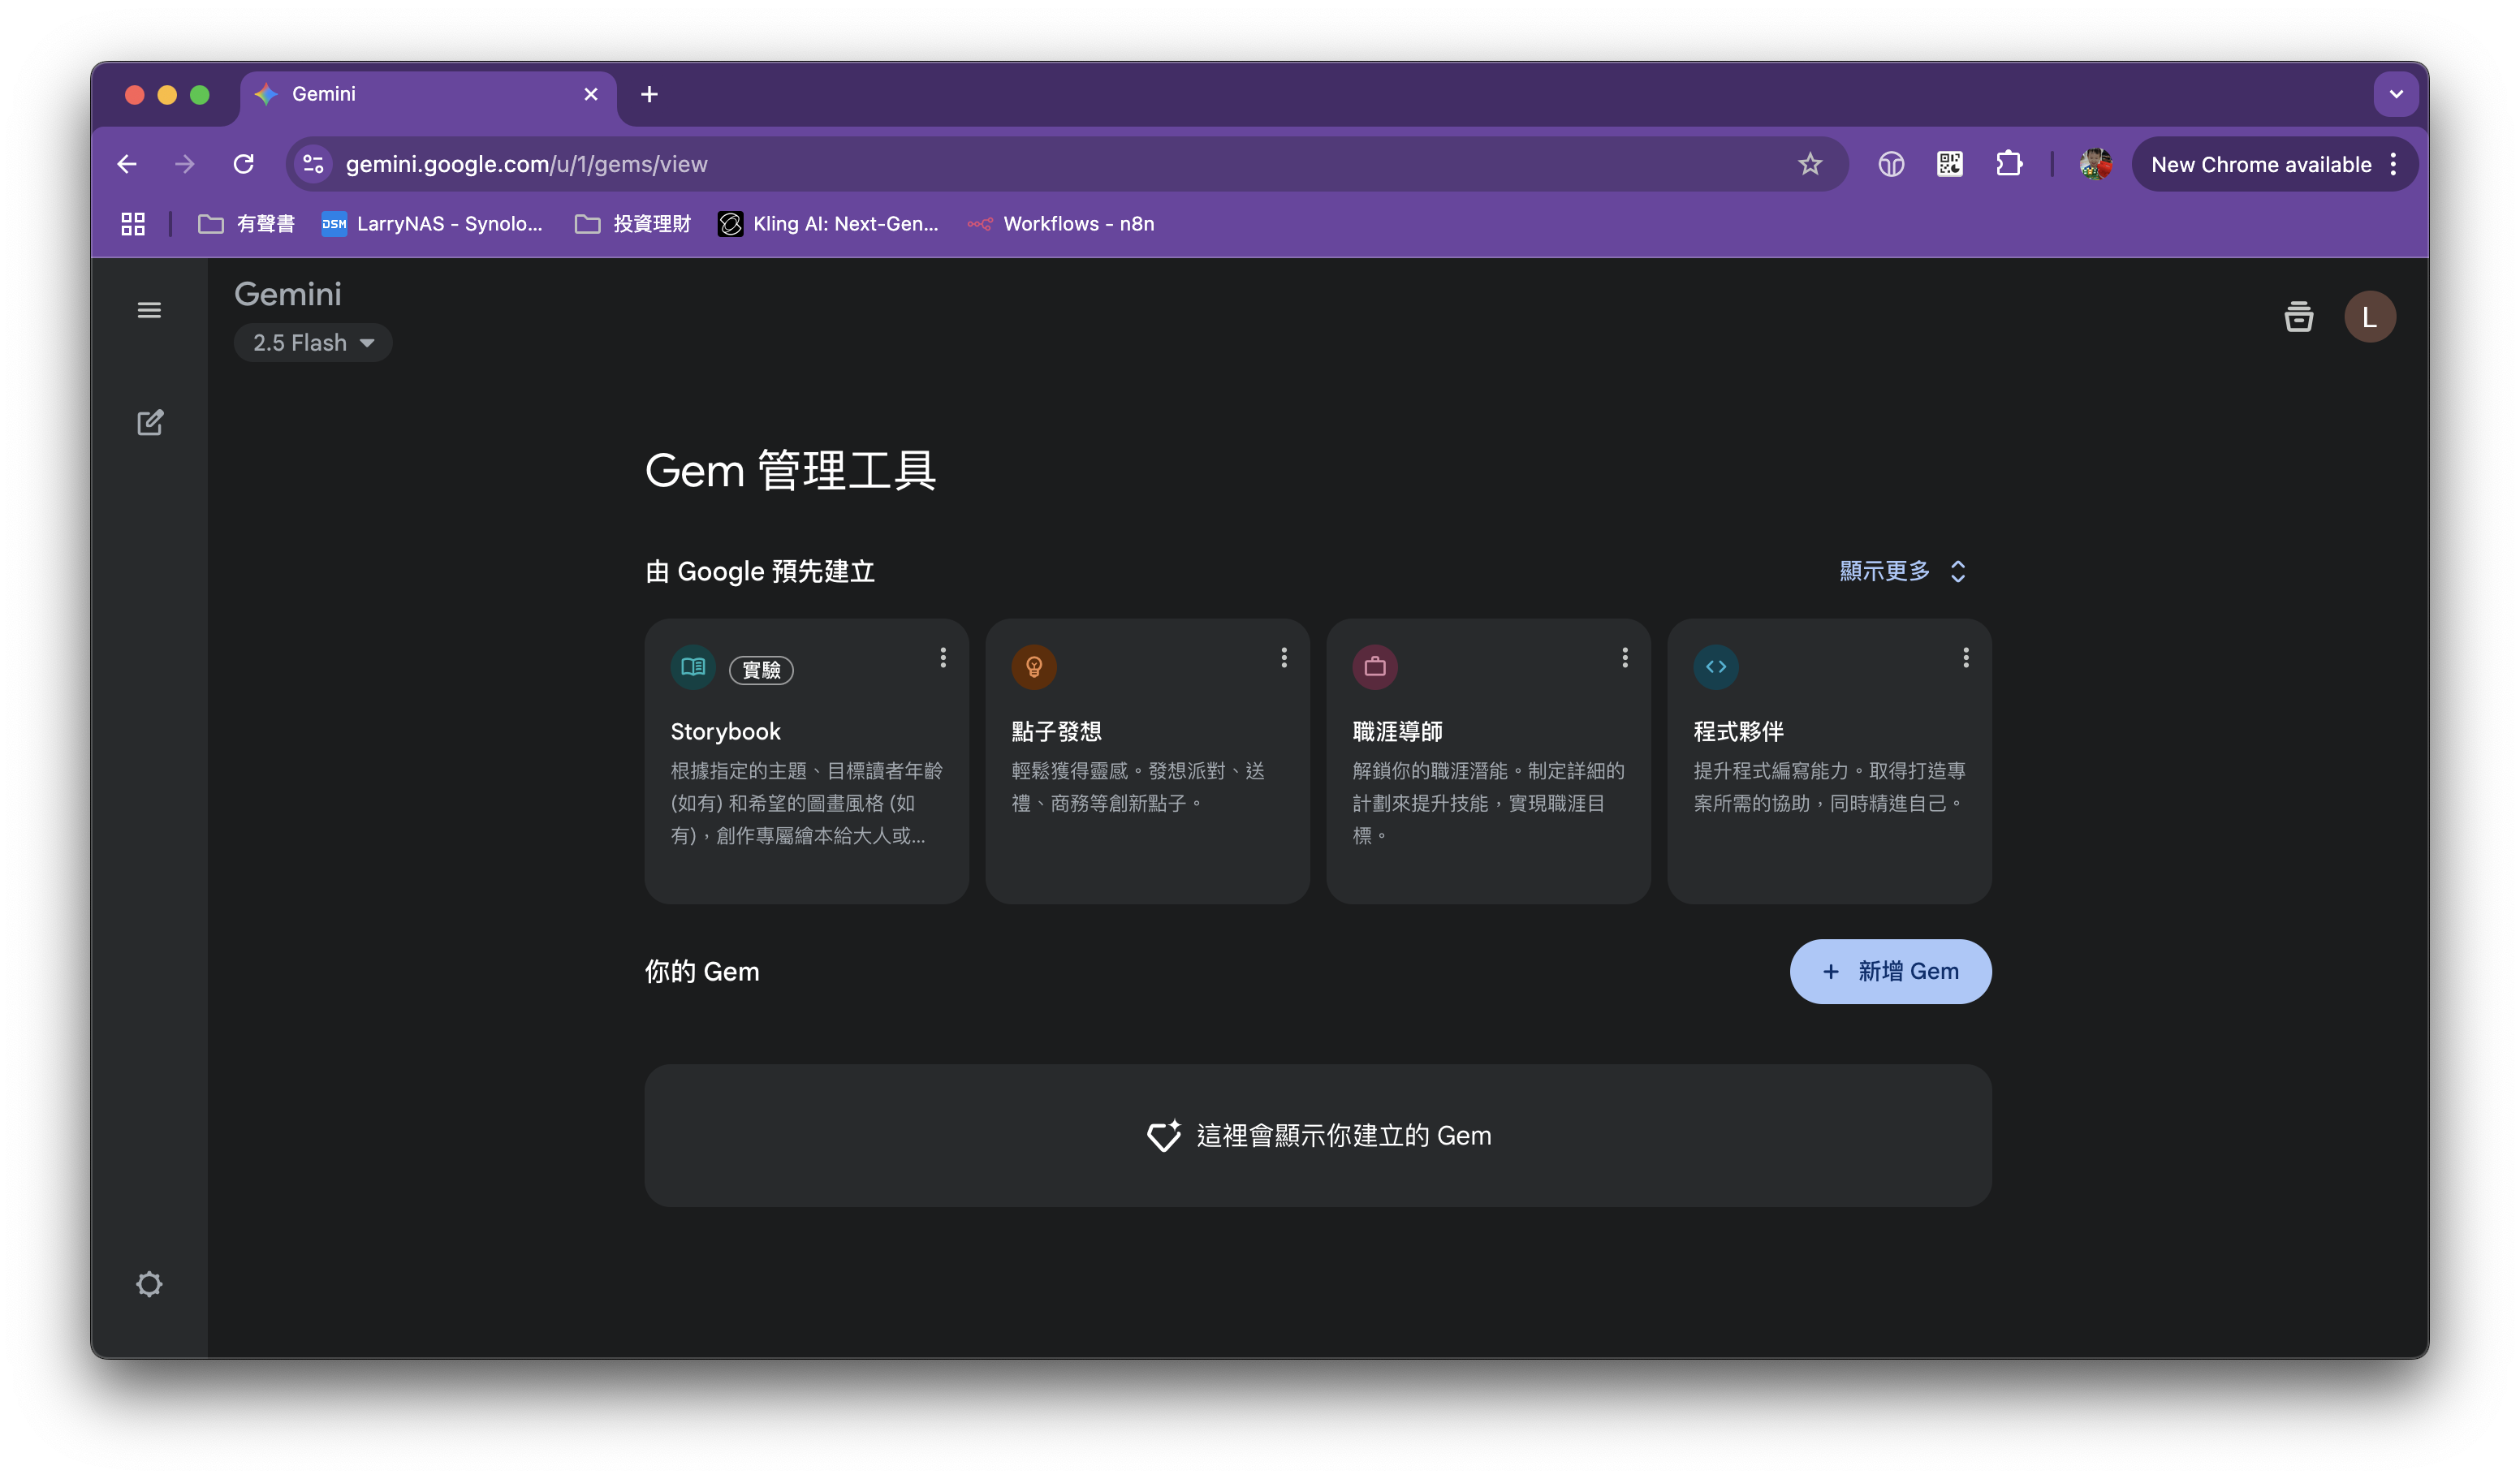Image resolution: width=2520 pixels, height=1479 pixels.
Task: Open Chrome three-dot menu beside update notice
Action: click(2393, 164)
